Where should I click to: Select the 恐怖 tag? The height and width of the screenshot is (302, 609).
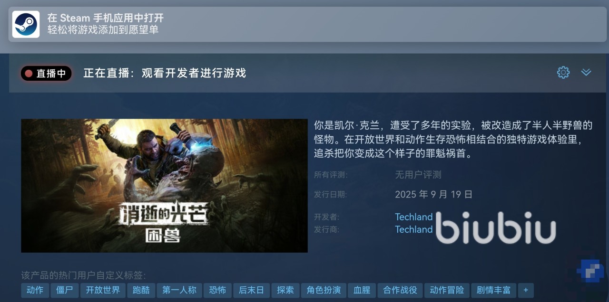[x=217, y=290]
